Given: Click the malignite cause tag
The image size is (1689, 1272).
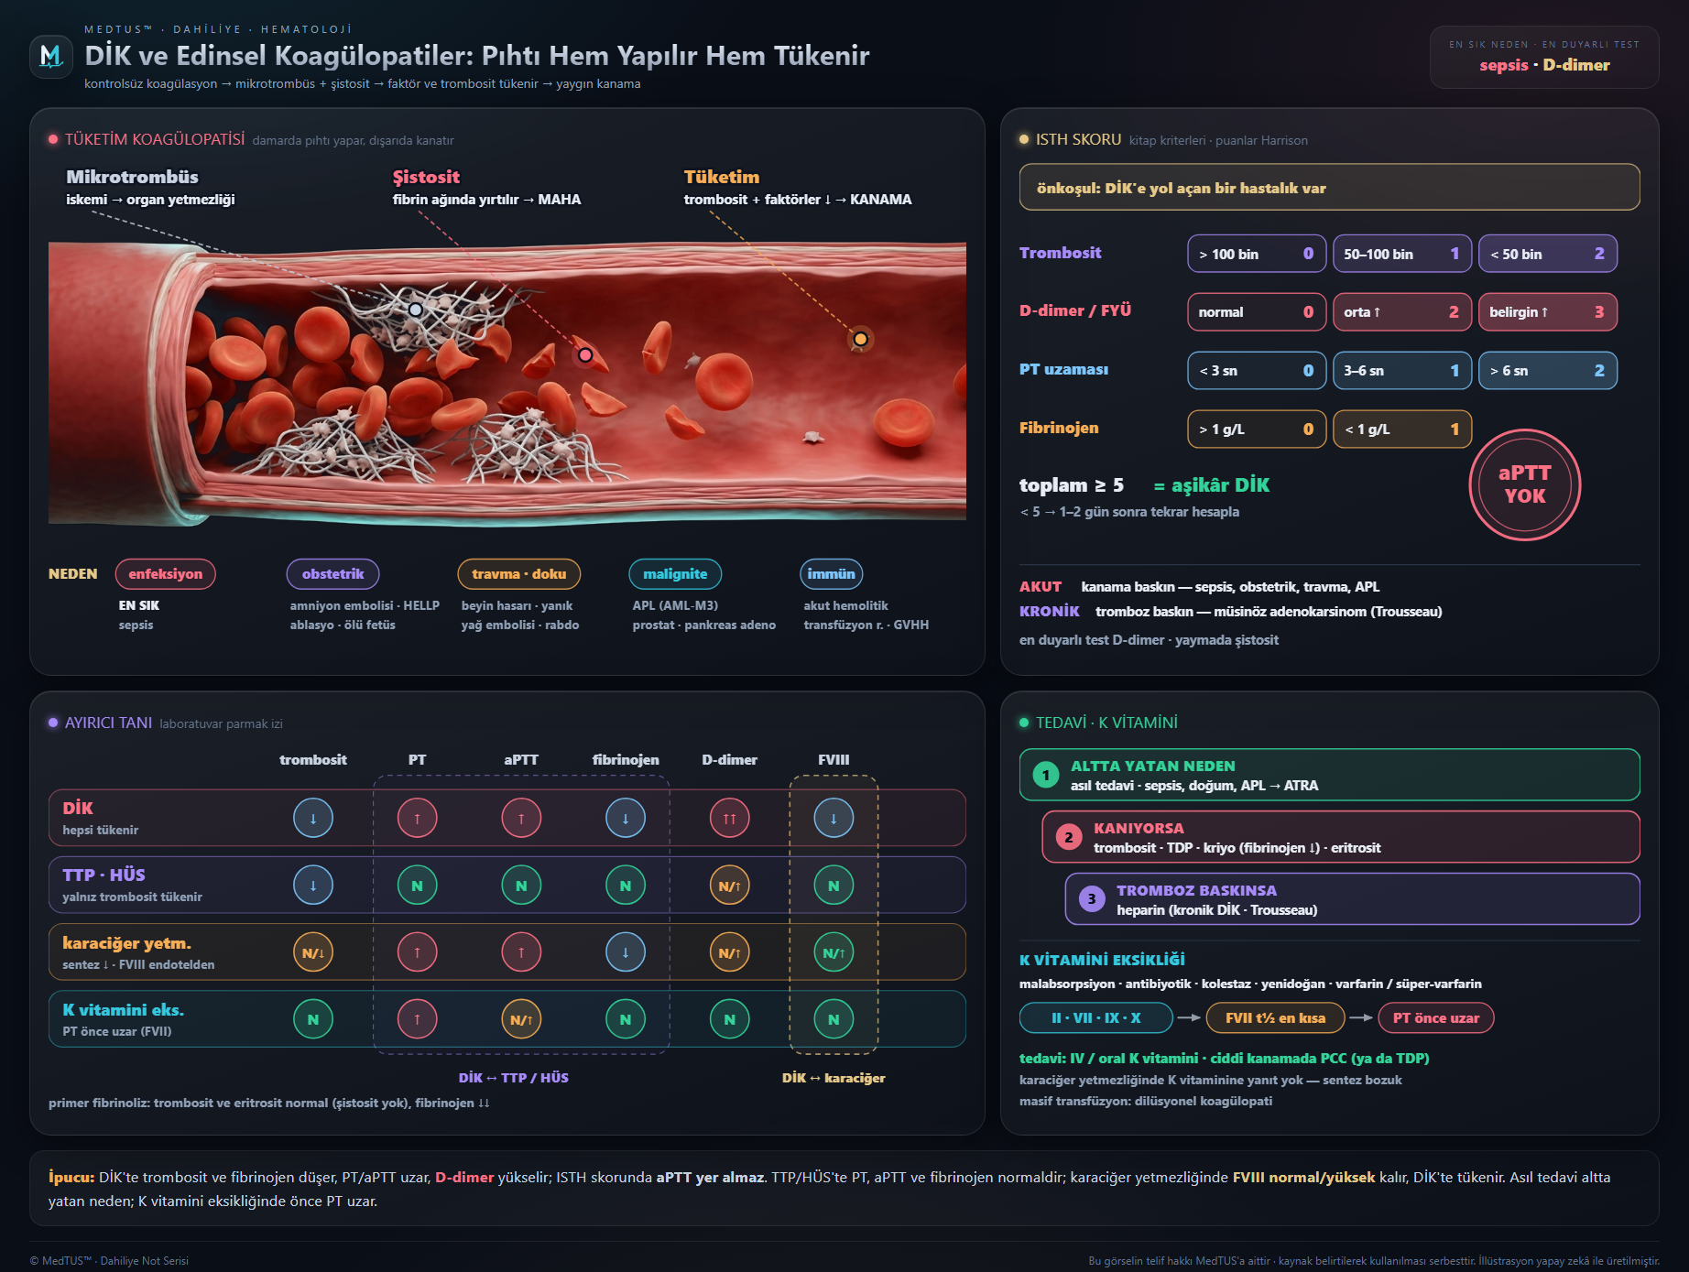Looking at the screenshot, I should point(675,573).
